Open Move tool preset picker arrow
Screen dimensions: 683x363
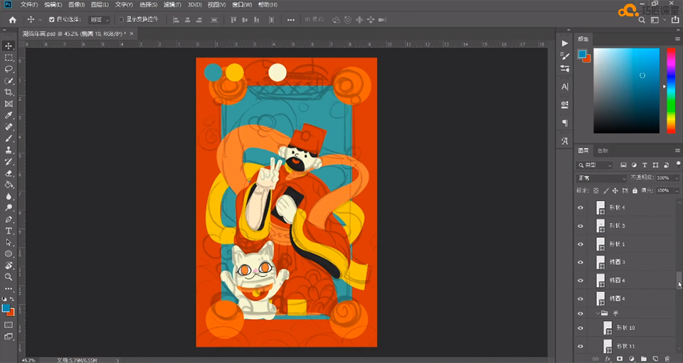click(40, 20)
